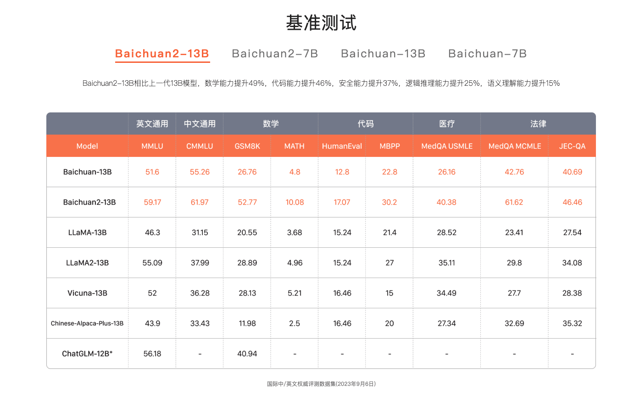Click the Chinese-Alpaca-Plus-13B MMLU score 43.9
The image size is (640, 407).
[x=152, y=323]
